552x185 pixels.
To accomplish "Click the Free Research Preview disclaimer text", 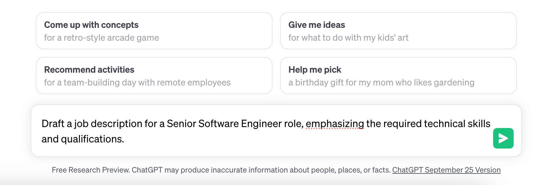I will tap(221, 170).
